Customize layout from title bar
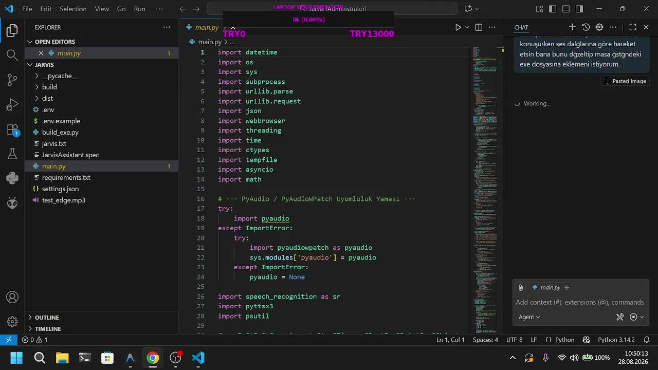This screenshot has height=370, width=658. pos(539,9)
